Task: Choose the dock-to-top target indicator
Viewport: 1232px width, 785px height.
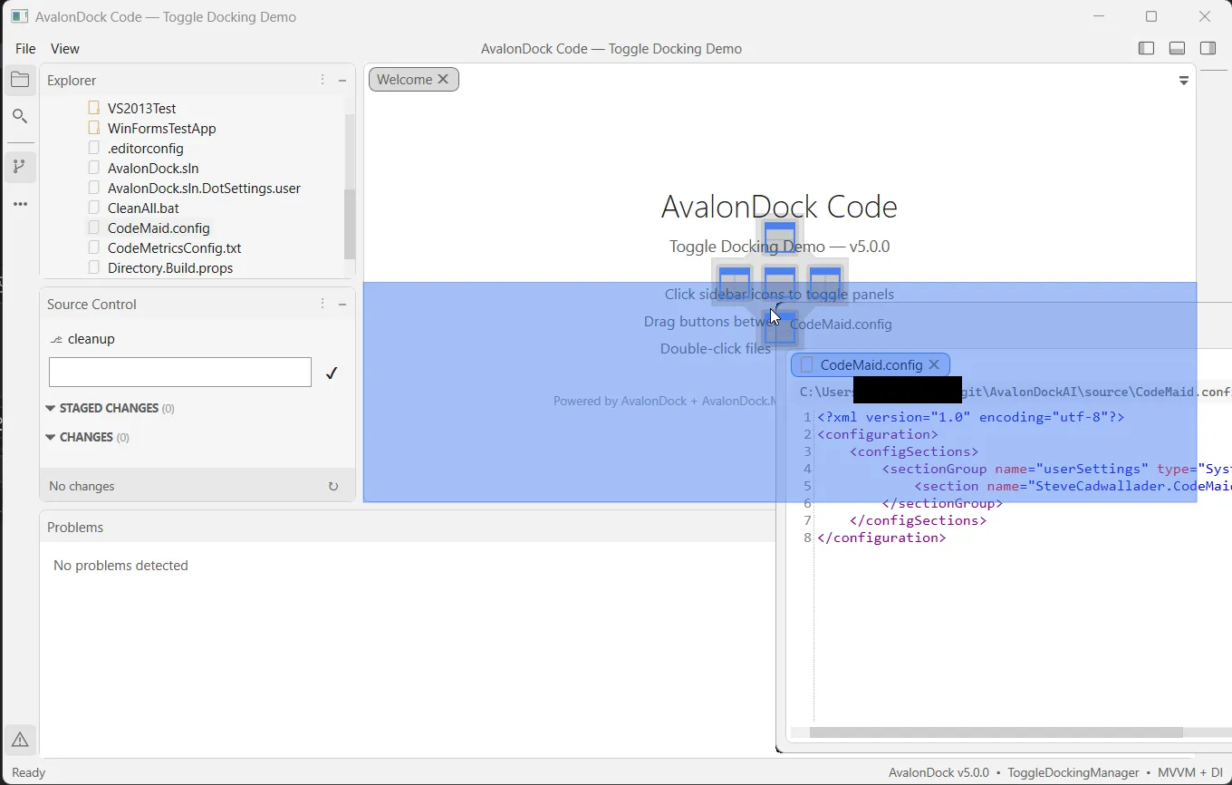Action: 779,237
